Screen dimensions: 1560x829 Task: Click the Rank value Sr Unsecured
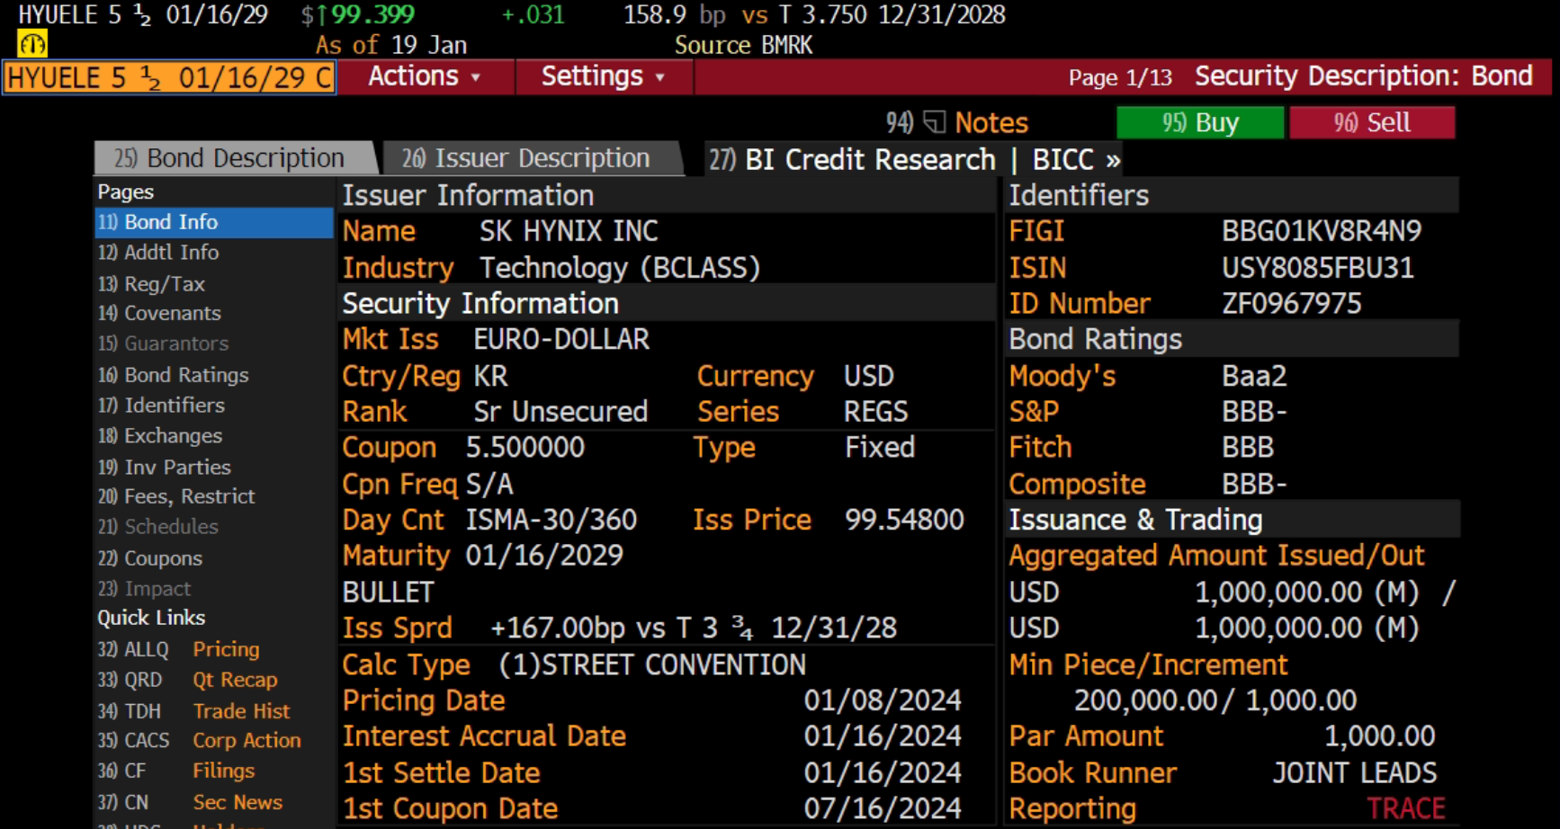pyautogui.click(x=560, y=412)
